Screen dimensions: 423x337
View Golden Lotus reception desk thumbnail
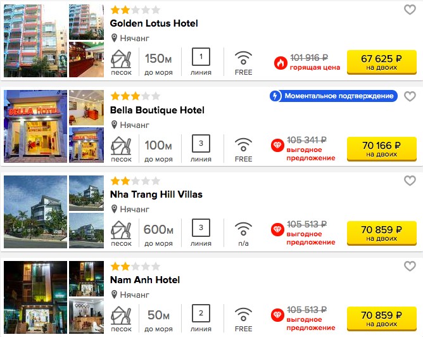[x=86, y=60]
